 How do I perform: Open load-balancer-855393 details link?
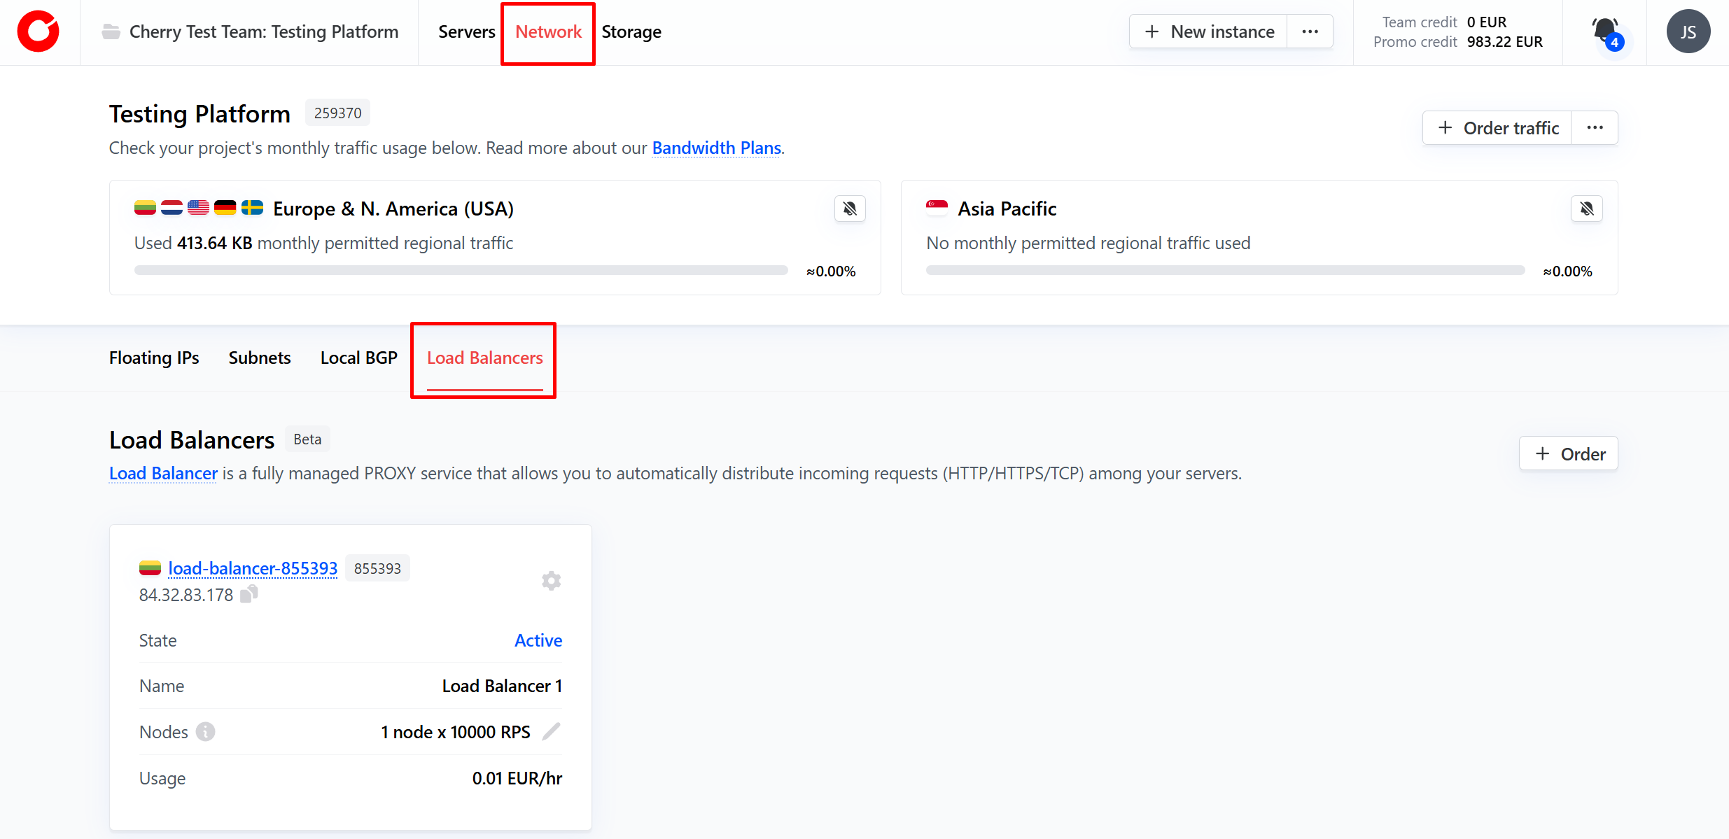point(253,568)
